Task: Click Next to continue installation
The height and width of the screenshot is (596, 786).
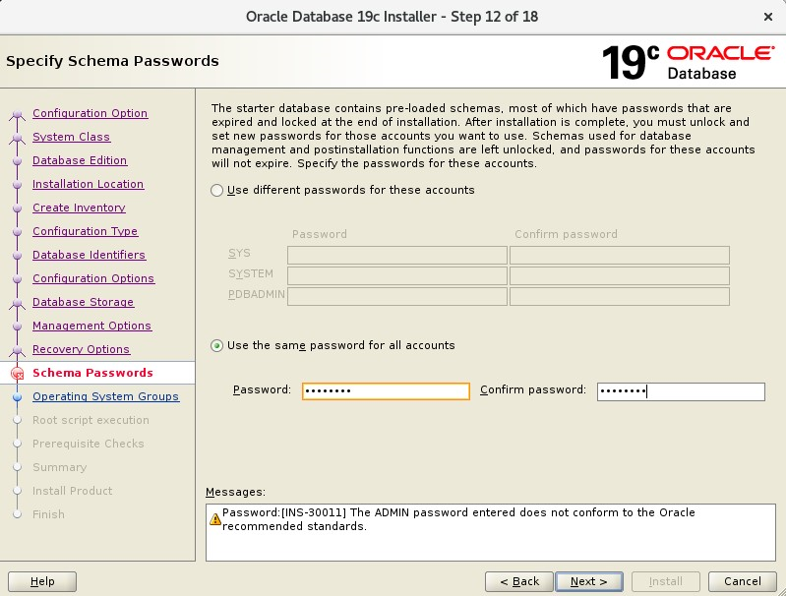Action: click(589, 581)
